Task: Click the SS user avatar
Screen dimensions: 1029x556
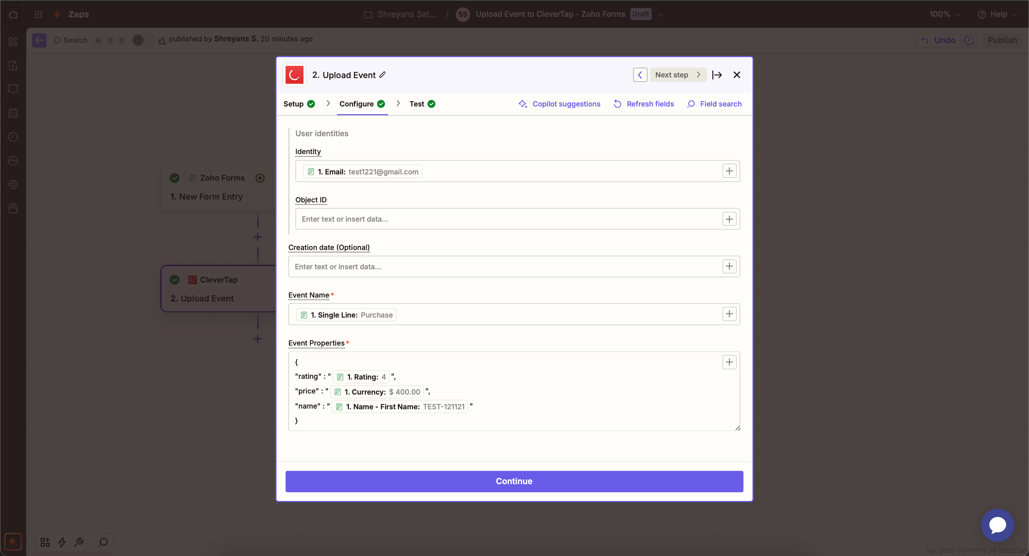Action: 463,14
